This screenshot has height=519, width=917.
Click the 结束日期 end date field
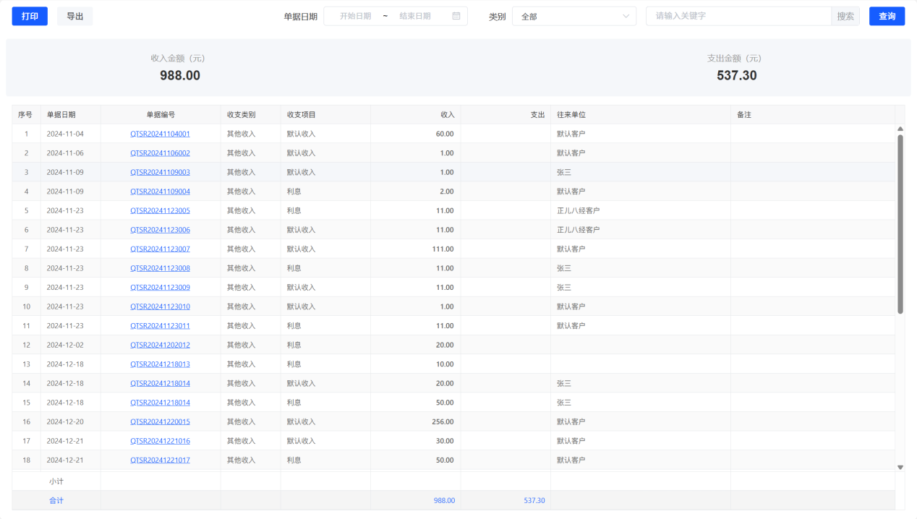pyautogui.click(x=415, y=16)
